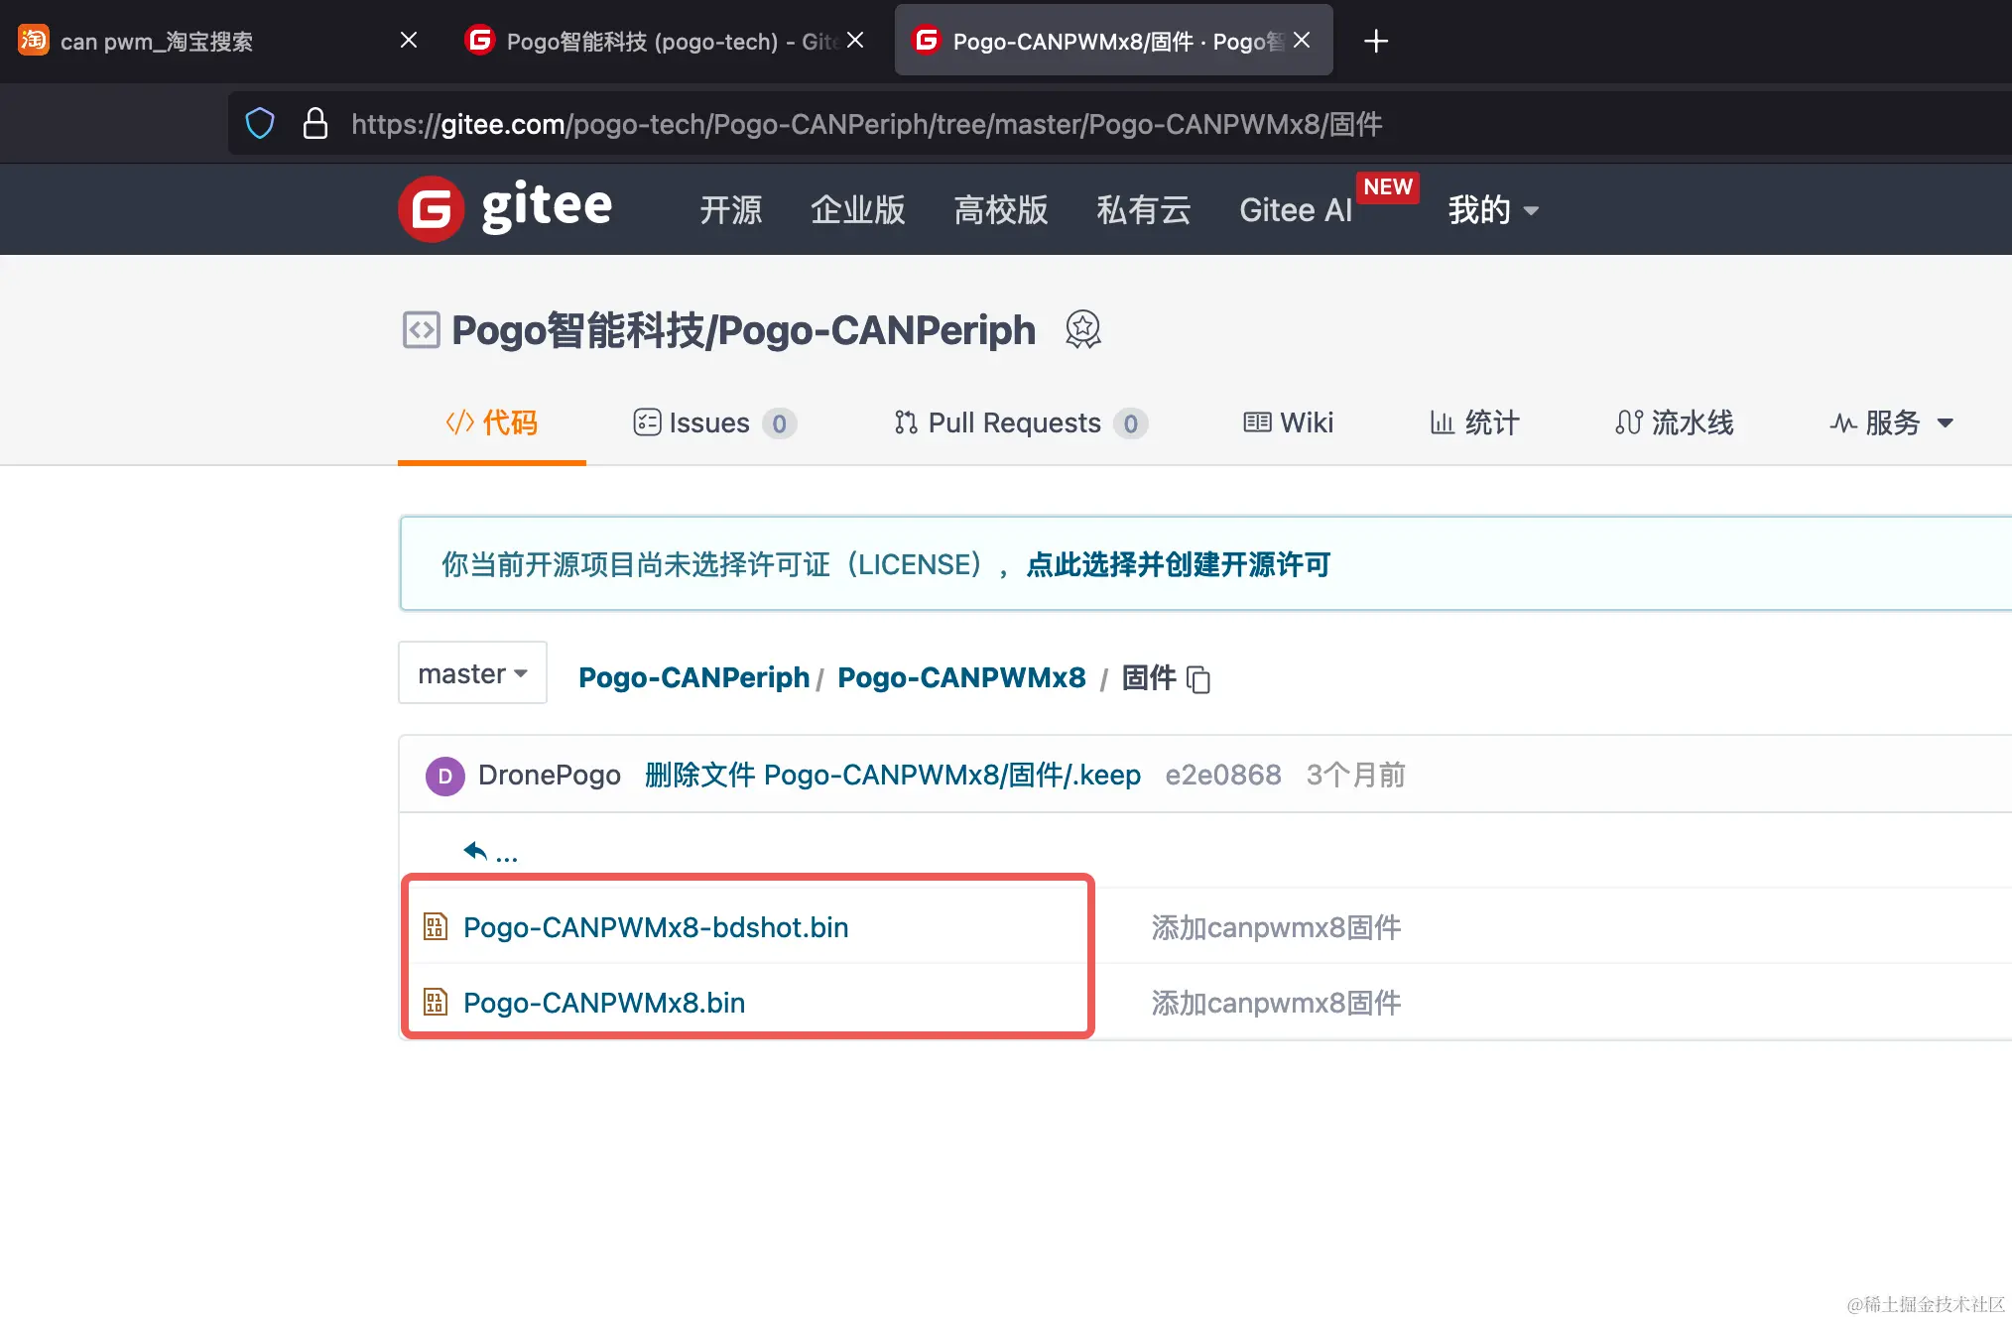The width and height of the screenshot is (2012, 1321).
Task: Open the Pogo-CANPWMx8.bin file
Action: [x=603, y=1003]
